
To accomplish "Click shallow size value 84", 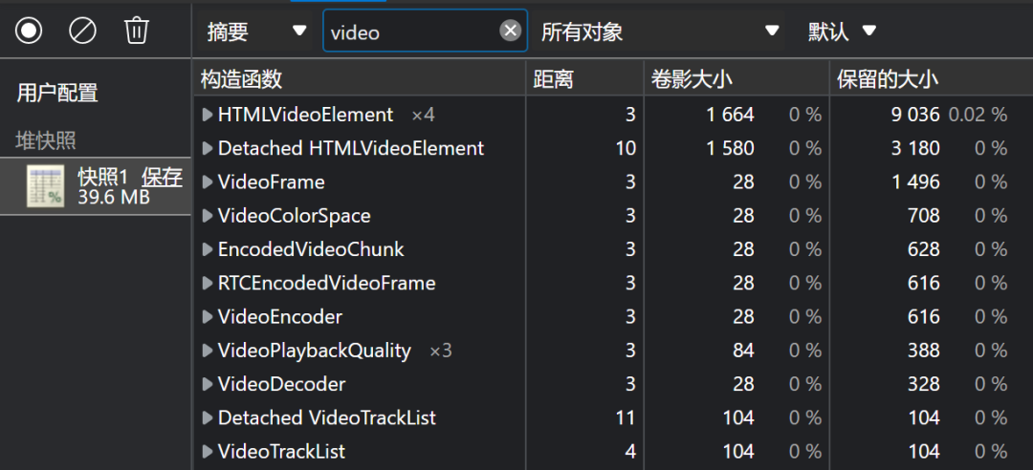I will [743, 351].
